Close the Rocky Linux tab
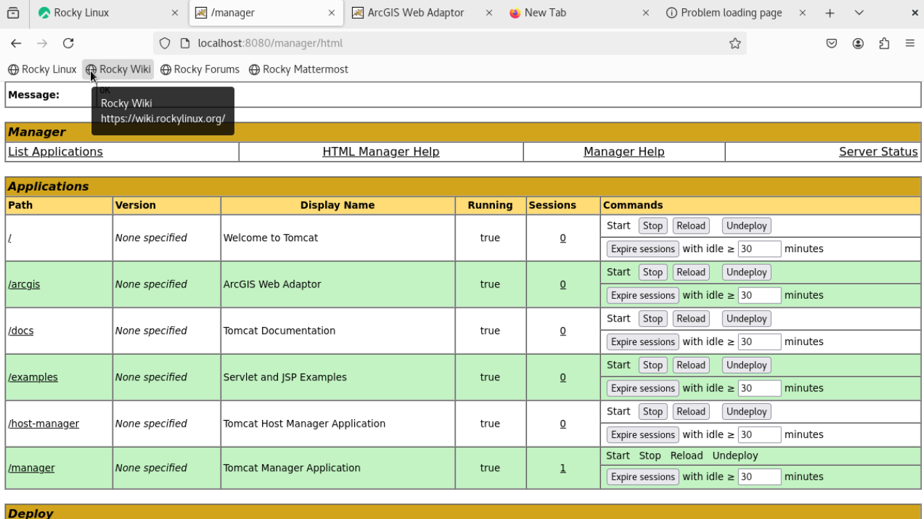The height and width of the screenshot is (519, 924). point(175,12)
